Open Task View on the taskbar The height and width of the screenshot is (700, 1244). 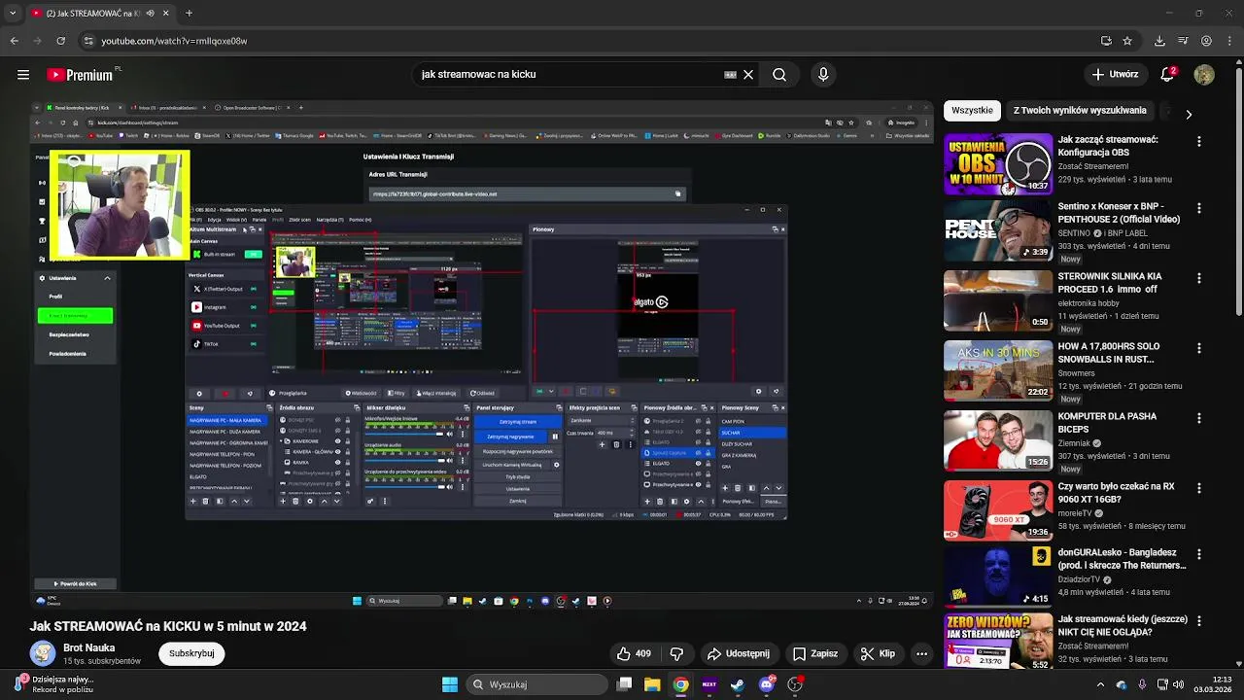pyautogui.click(x=625, y=684)
